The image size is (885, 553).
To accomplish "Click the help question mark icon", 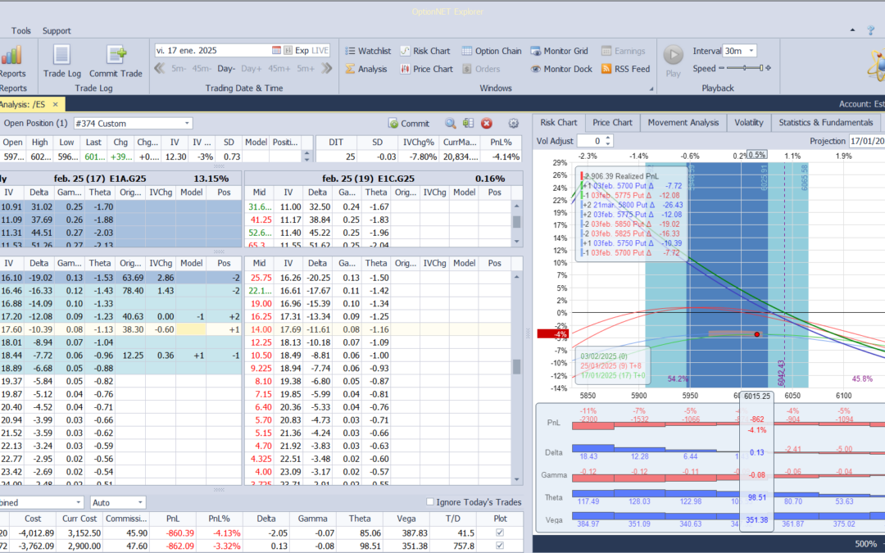I will coord(871,30).
